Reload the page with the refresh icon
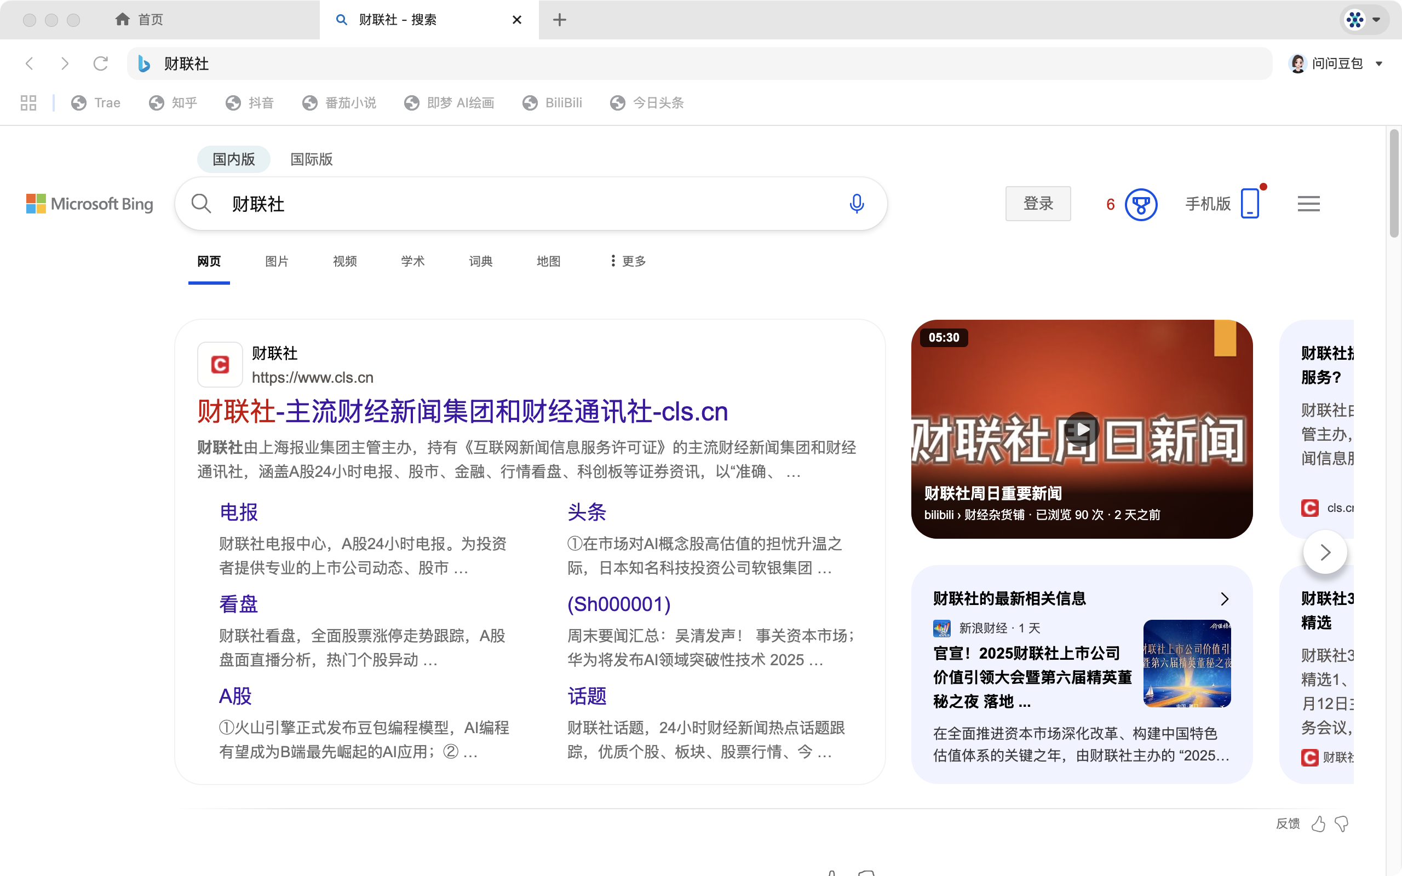 101,64
